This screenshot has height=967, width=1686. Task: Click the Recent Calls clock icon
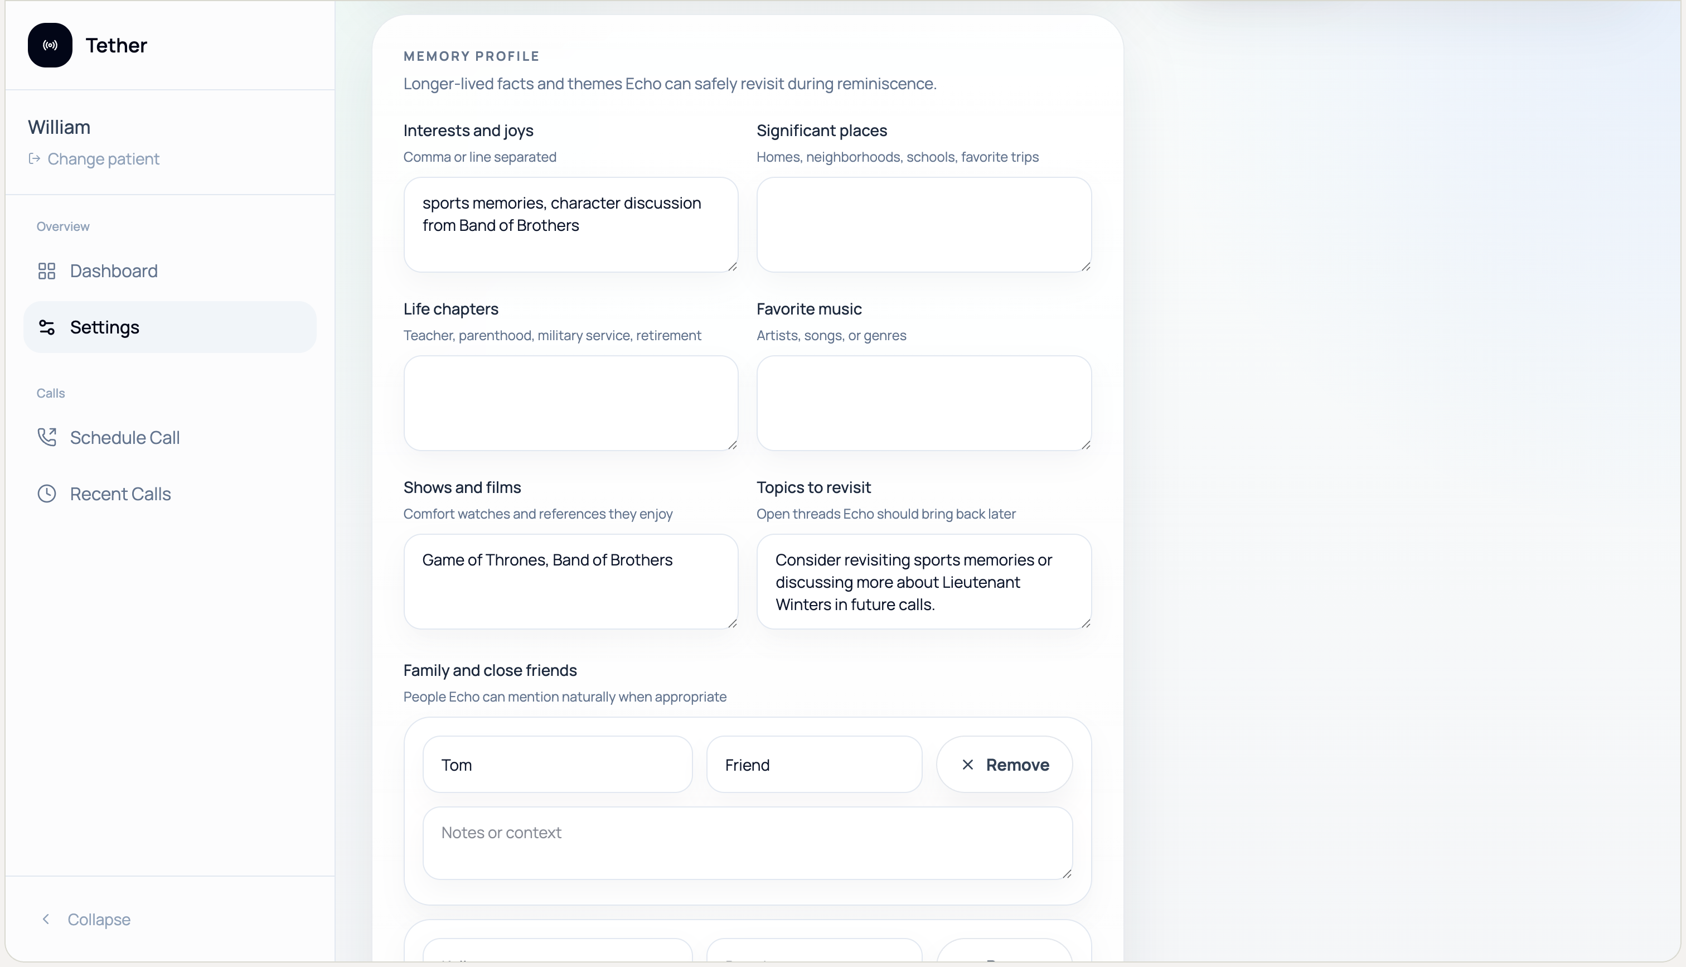[x=46, y=494]
